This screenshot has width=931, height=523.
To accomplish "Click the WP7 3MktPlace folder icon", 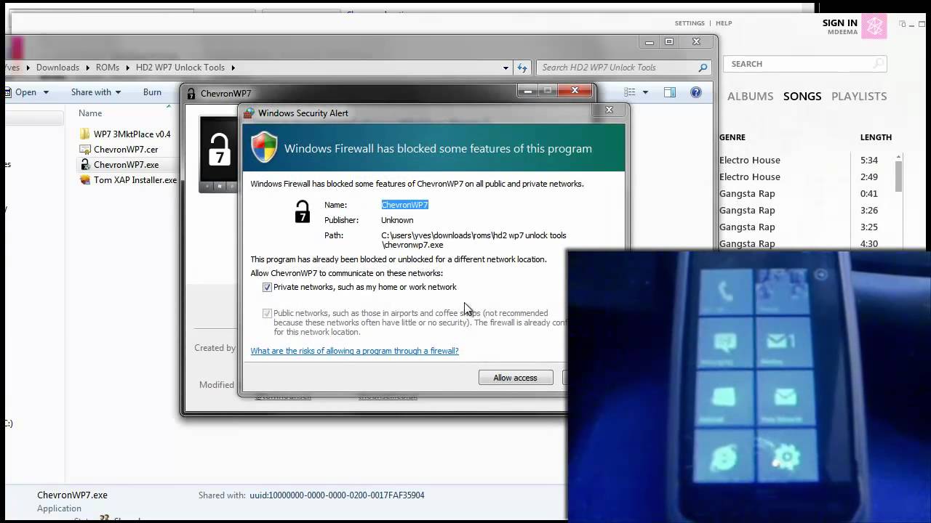I will pos(85,134).
